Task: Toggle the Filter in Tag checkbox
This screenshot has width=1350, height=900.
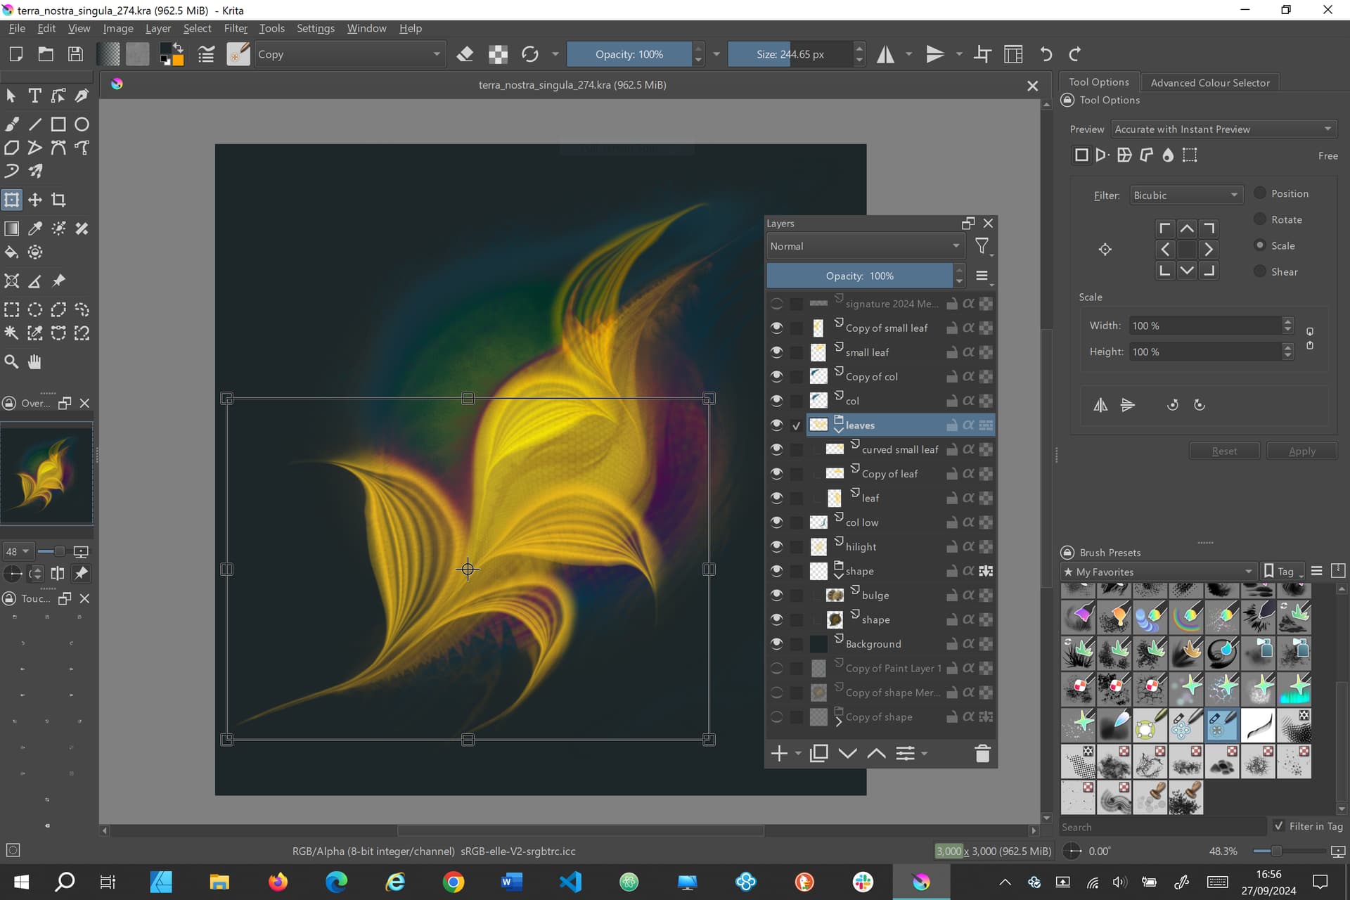Action: (x=1278, y=826)
